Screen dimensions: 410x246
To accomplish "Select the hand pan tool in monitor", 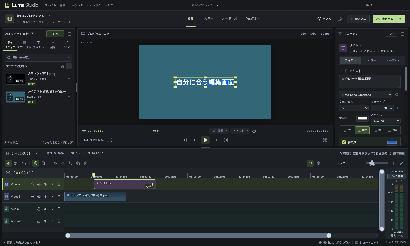I will (x=254, y=131).
